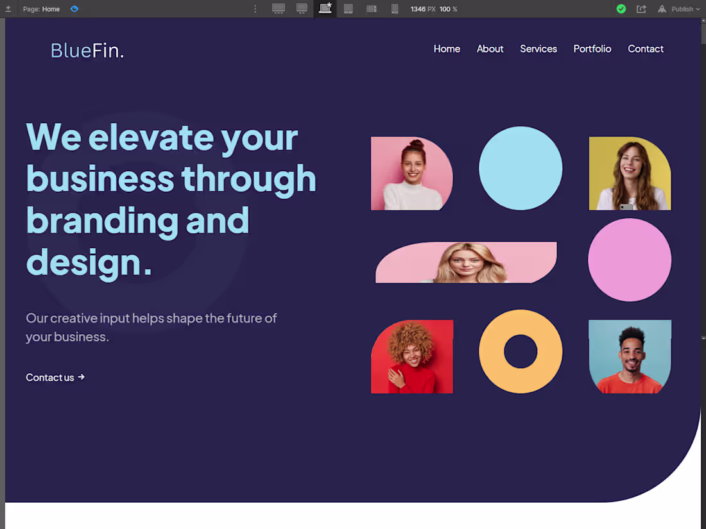
Task: Activate the starred laptop breakpoint toggle
Action: [325, 8]
